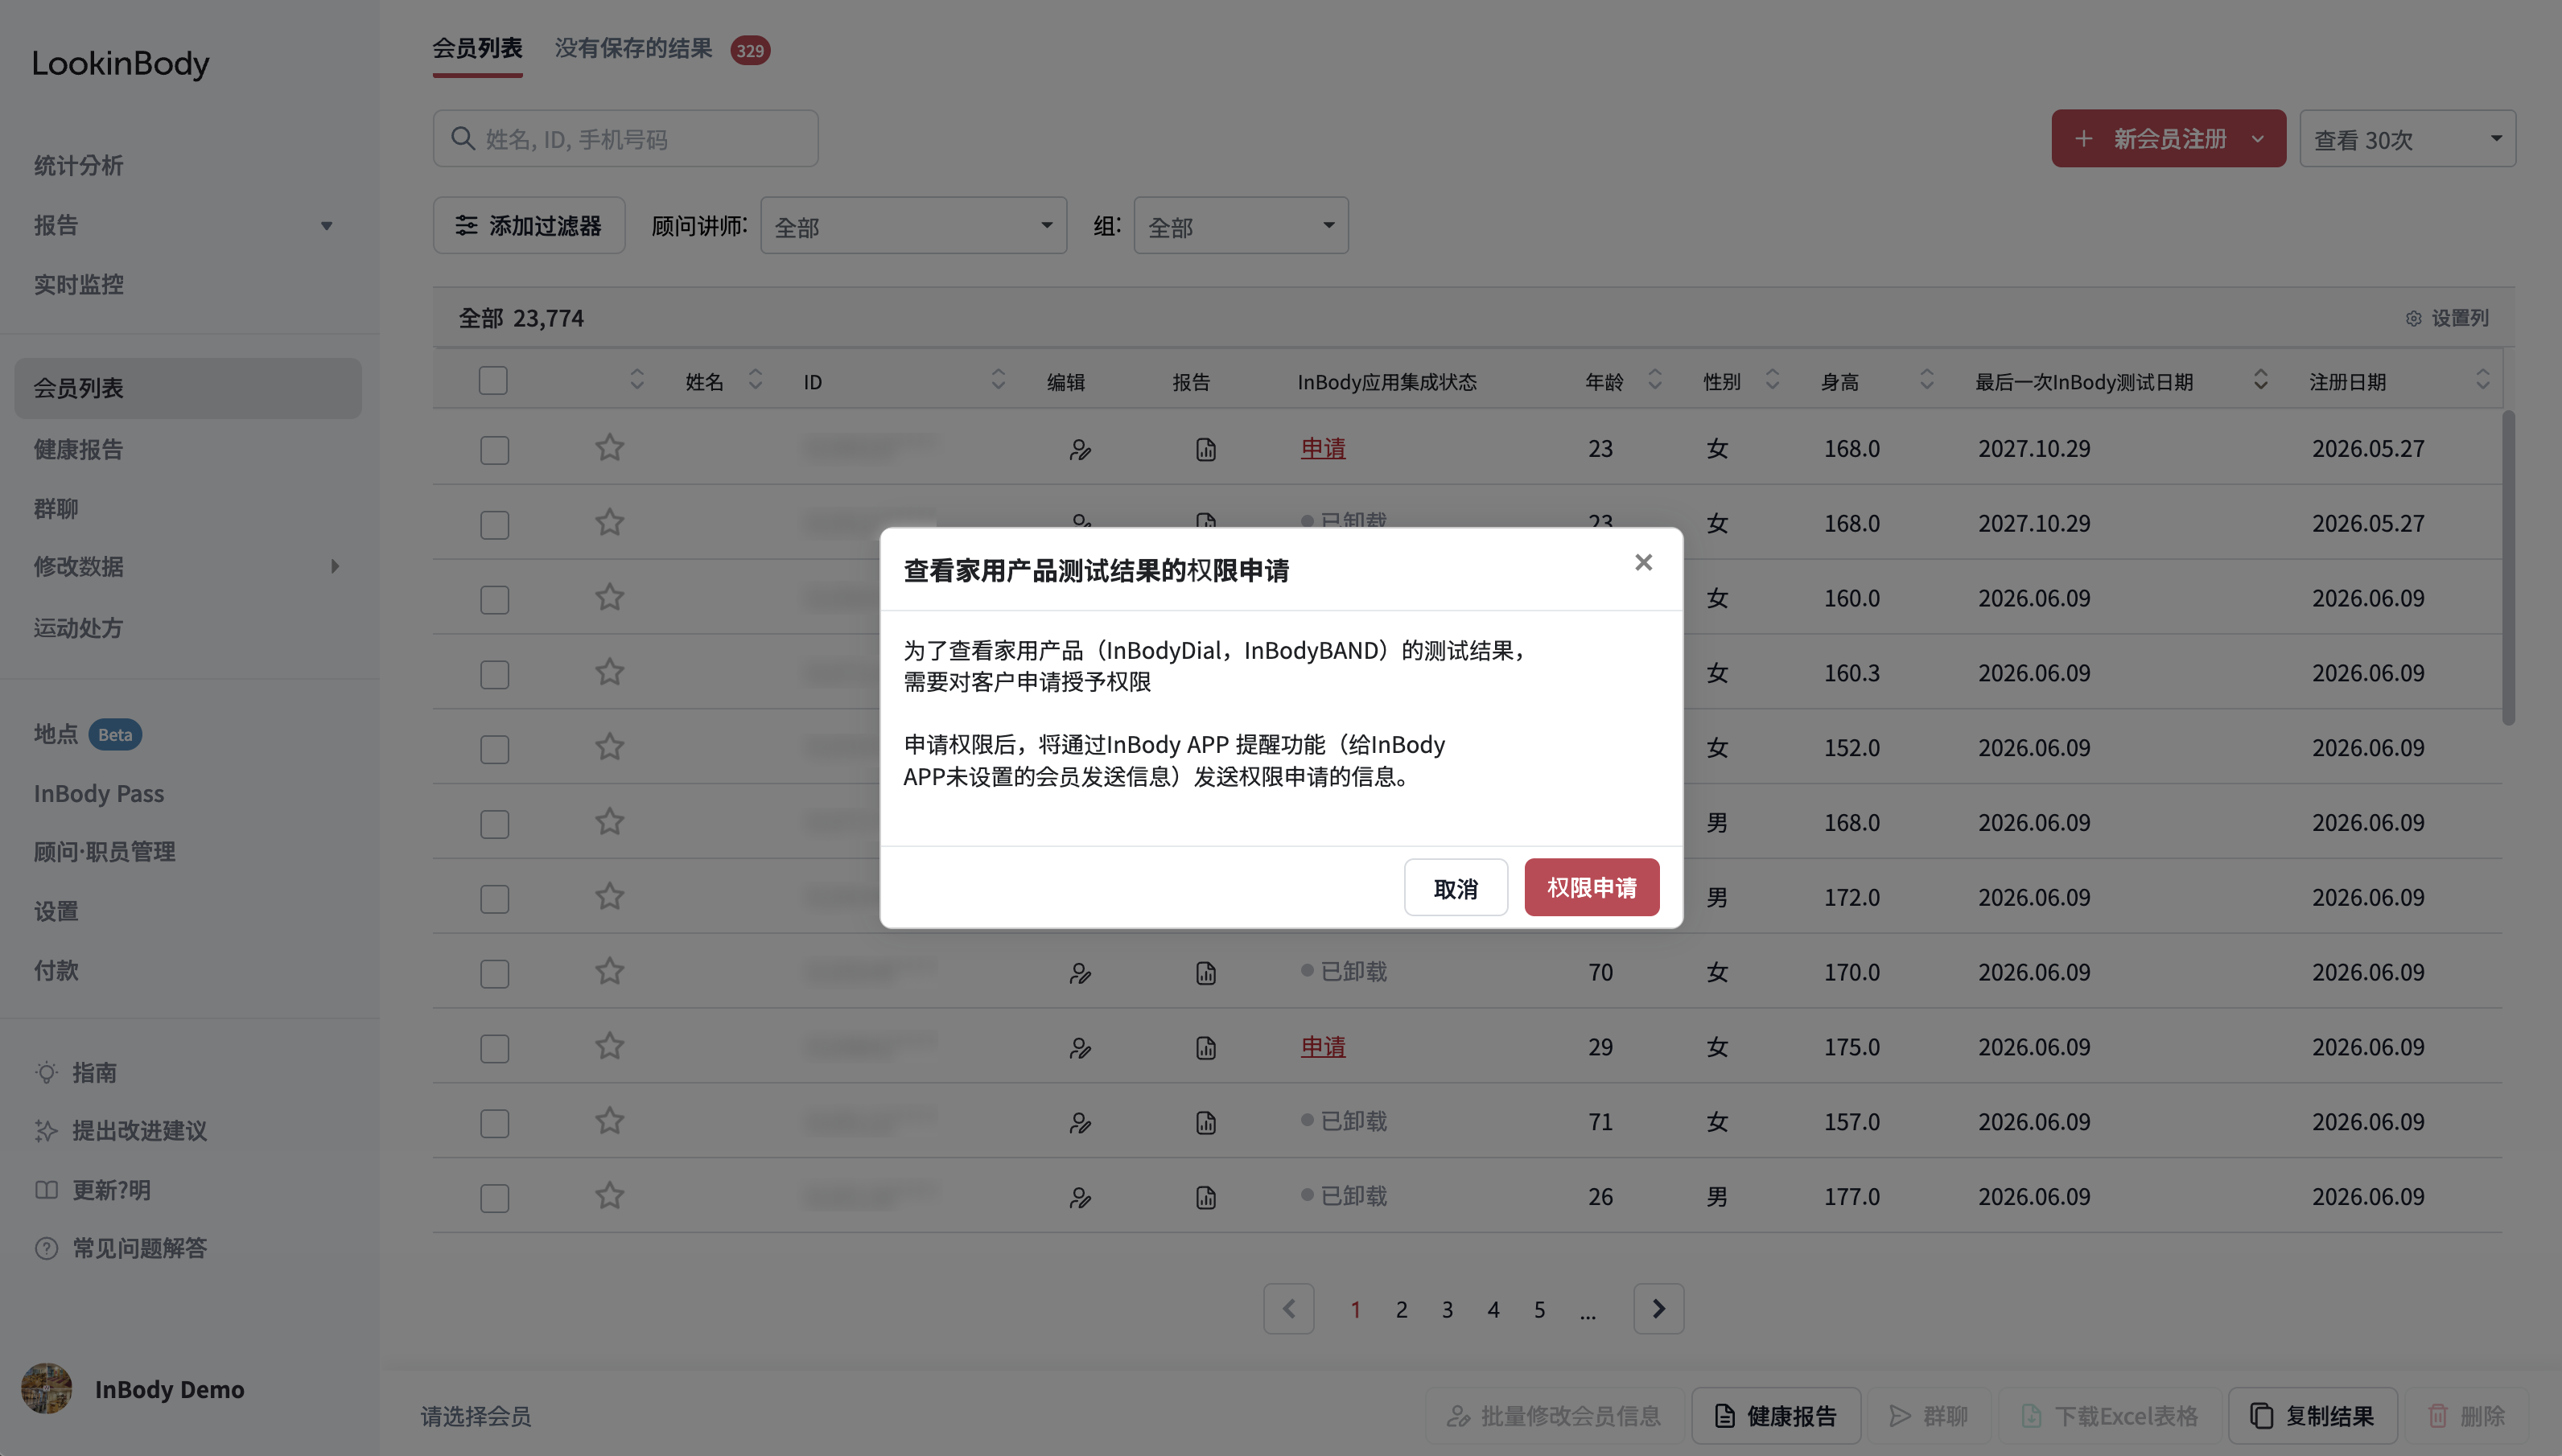
Task: Open 健康报告 in the sidebar
Action: click(x=78, y=449)
